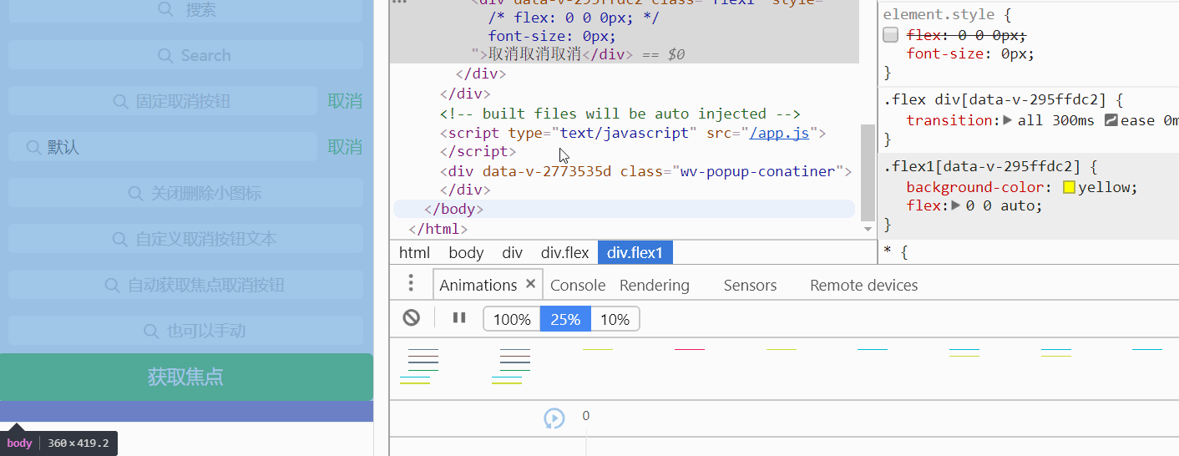The height and width of the screenshot is (456, 1179).
Task: Click the element.style rule header
Action: pyautogui.click(x=939, y=14)
